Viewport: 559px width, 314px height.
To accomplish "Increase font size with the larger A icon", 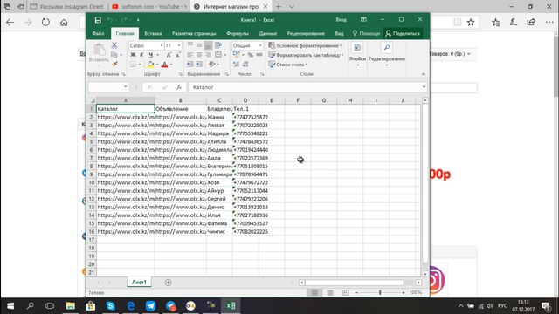I will pyautogui.click(x=169, y=55).
